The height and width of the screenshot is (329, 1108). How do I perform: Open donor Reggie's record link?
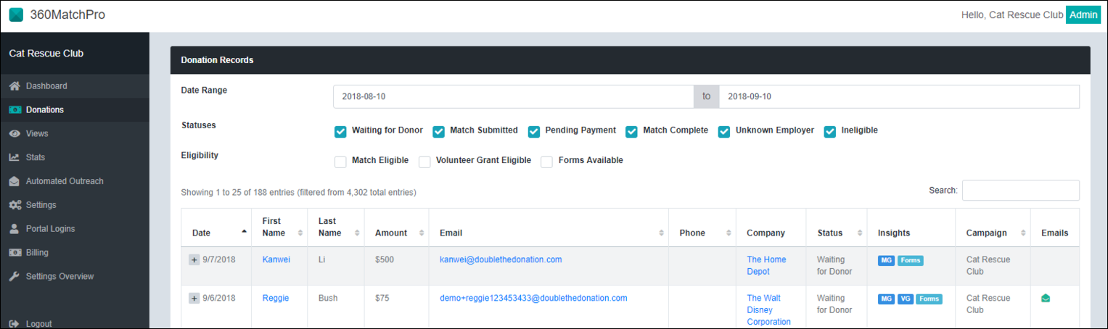tap(276, 298)
